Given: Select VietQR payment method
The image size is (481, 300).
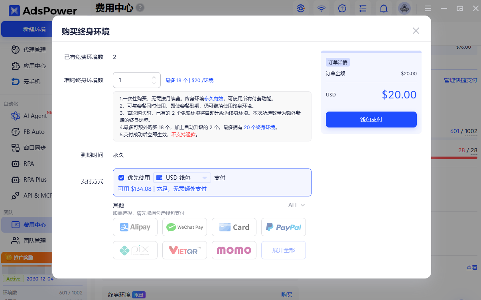Looking at the screenshot, I should click(185, 250).
